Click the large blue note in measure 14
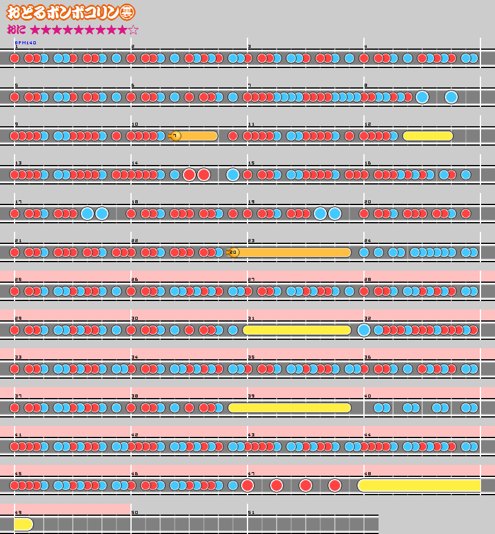This screenshot has height=534, width=495. tap(233, 175)
